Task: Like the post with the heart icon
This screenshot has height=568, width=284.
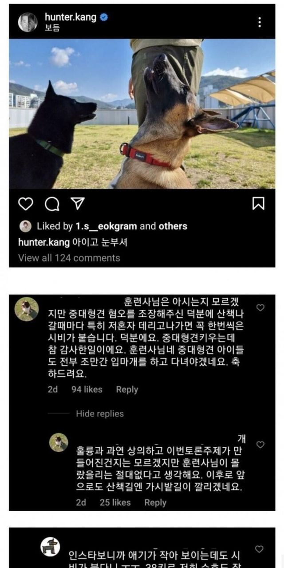Action: [x=26, y=204]
